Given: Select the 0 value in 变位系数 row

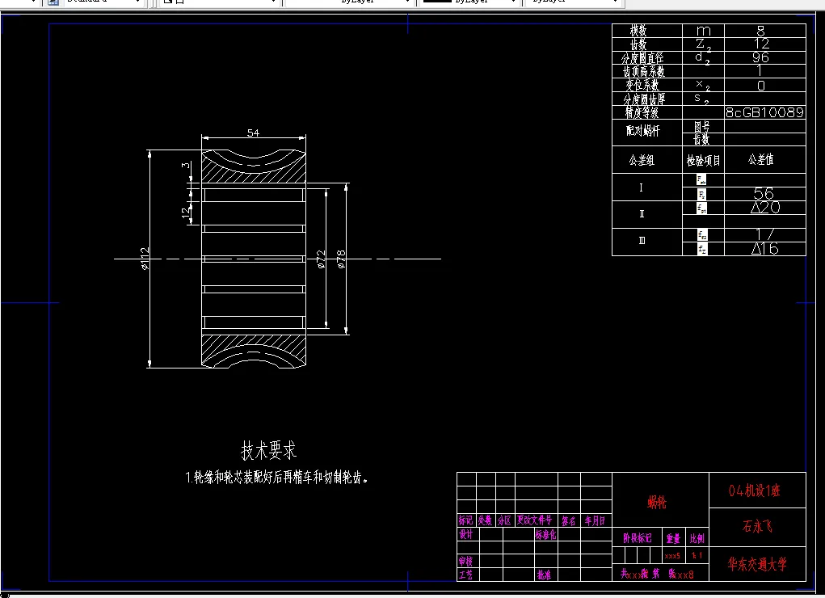Looking at the screenshot, I should pyautogui.click(x=761, y=86).
